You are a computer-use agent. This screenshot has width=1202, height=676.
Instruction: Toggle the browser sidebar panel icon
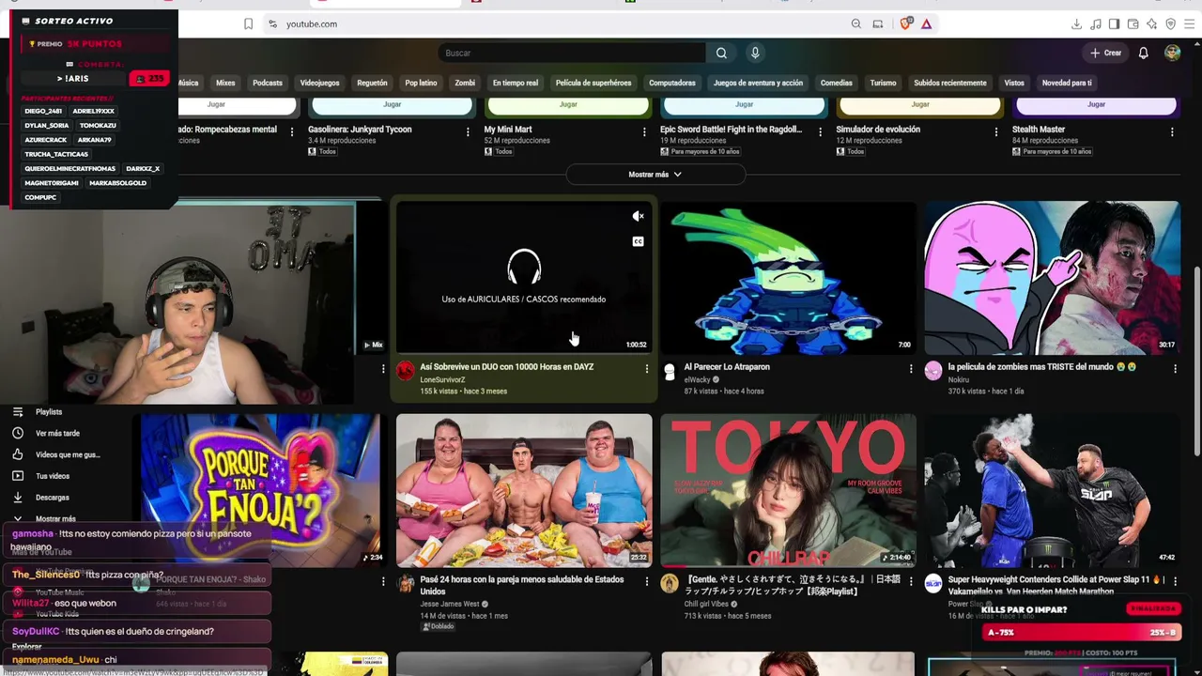coord(1114,23)
